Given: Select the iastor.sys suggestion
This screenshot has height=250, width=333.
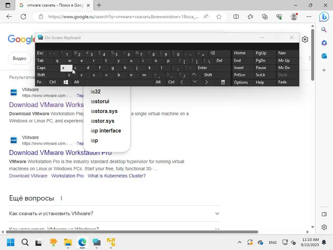Looking at the screenshot, I should [x=107, y=121].
